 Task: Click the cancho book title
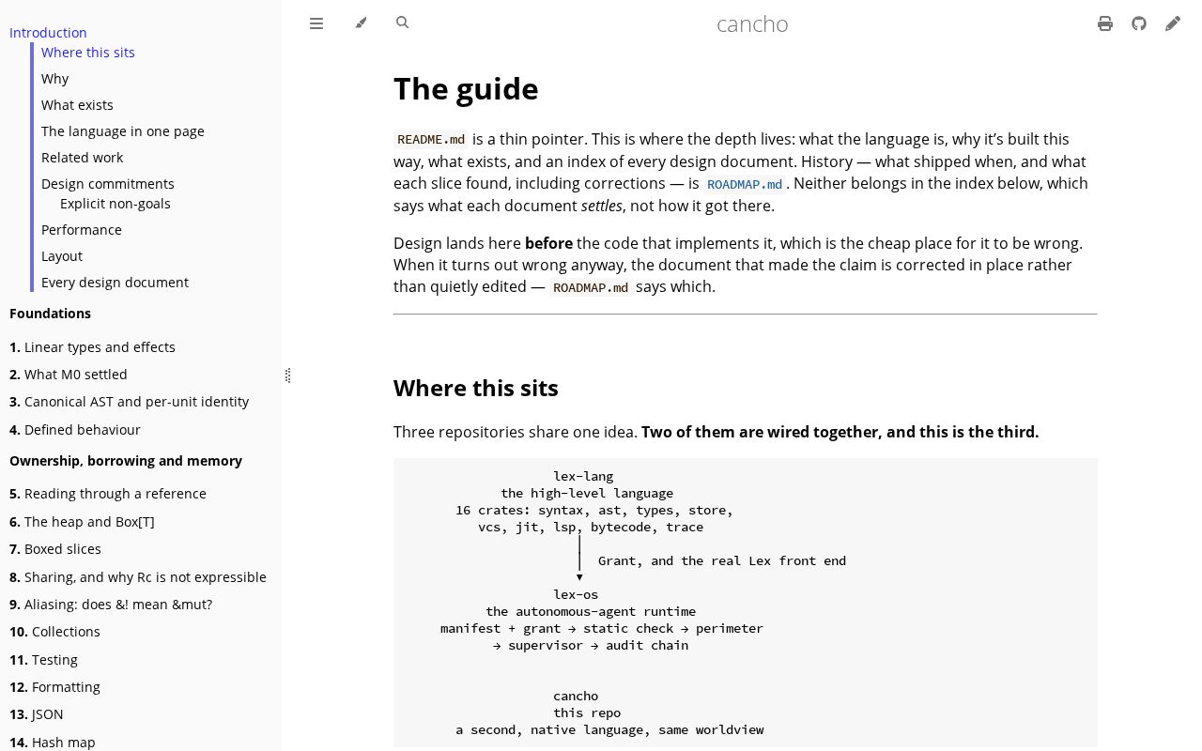(752, 23)
